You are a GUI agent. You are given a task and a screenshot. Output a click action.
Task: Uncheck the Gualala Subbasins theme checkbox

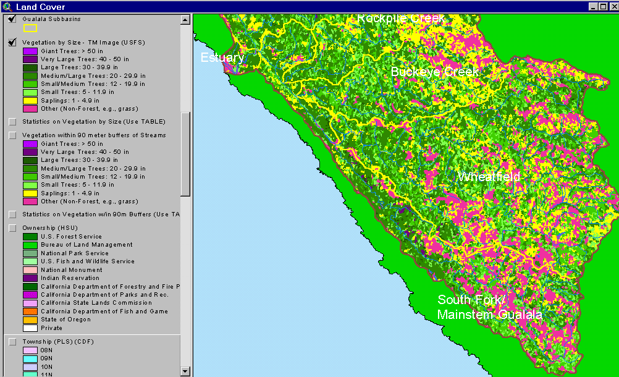(12, 19)
